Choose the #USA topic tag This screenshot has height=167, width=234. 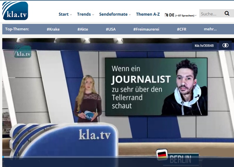click(x=111, y=29)
